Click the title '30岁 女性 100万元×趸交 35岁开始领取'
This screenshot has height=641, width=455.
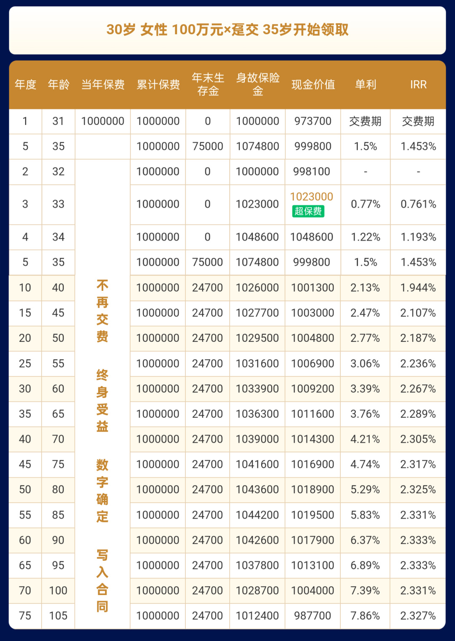227,30
